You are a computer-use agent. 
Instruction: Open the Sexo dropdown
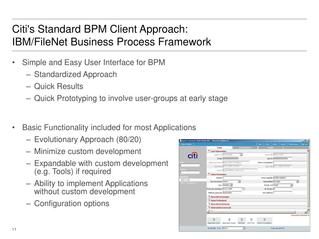click(x=231, y=185)
